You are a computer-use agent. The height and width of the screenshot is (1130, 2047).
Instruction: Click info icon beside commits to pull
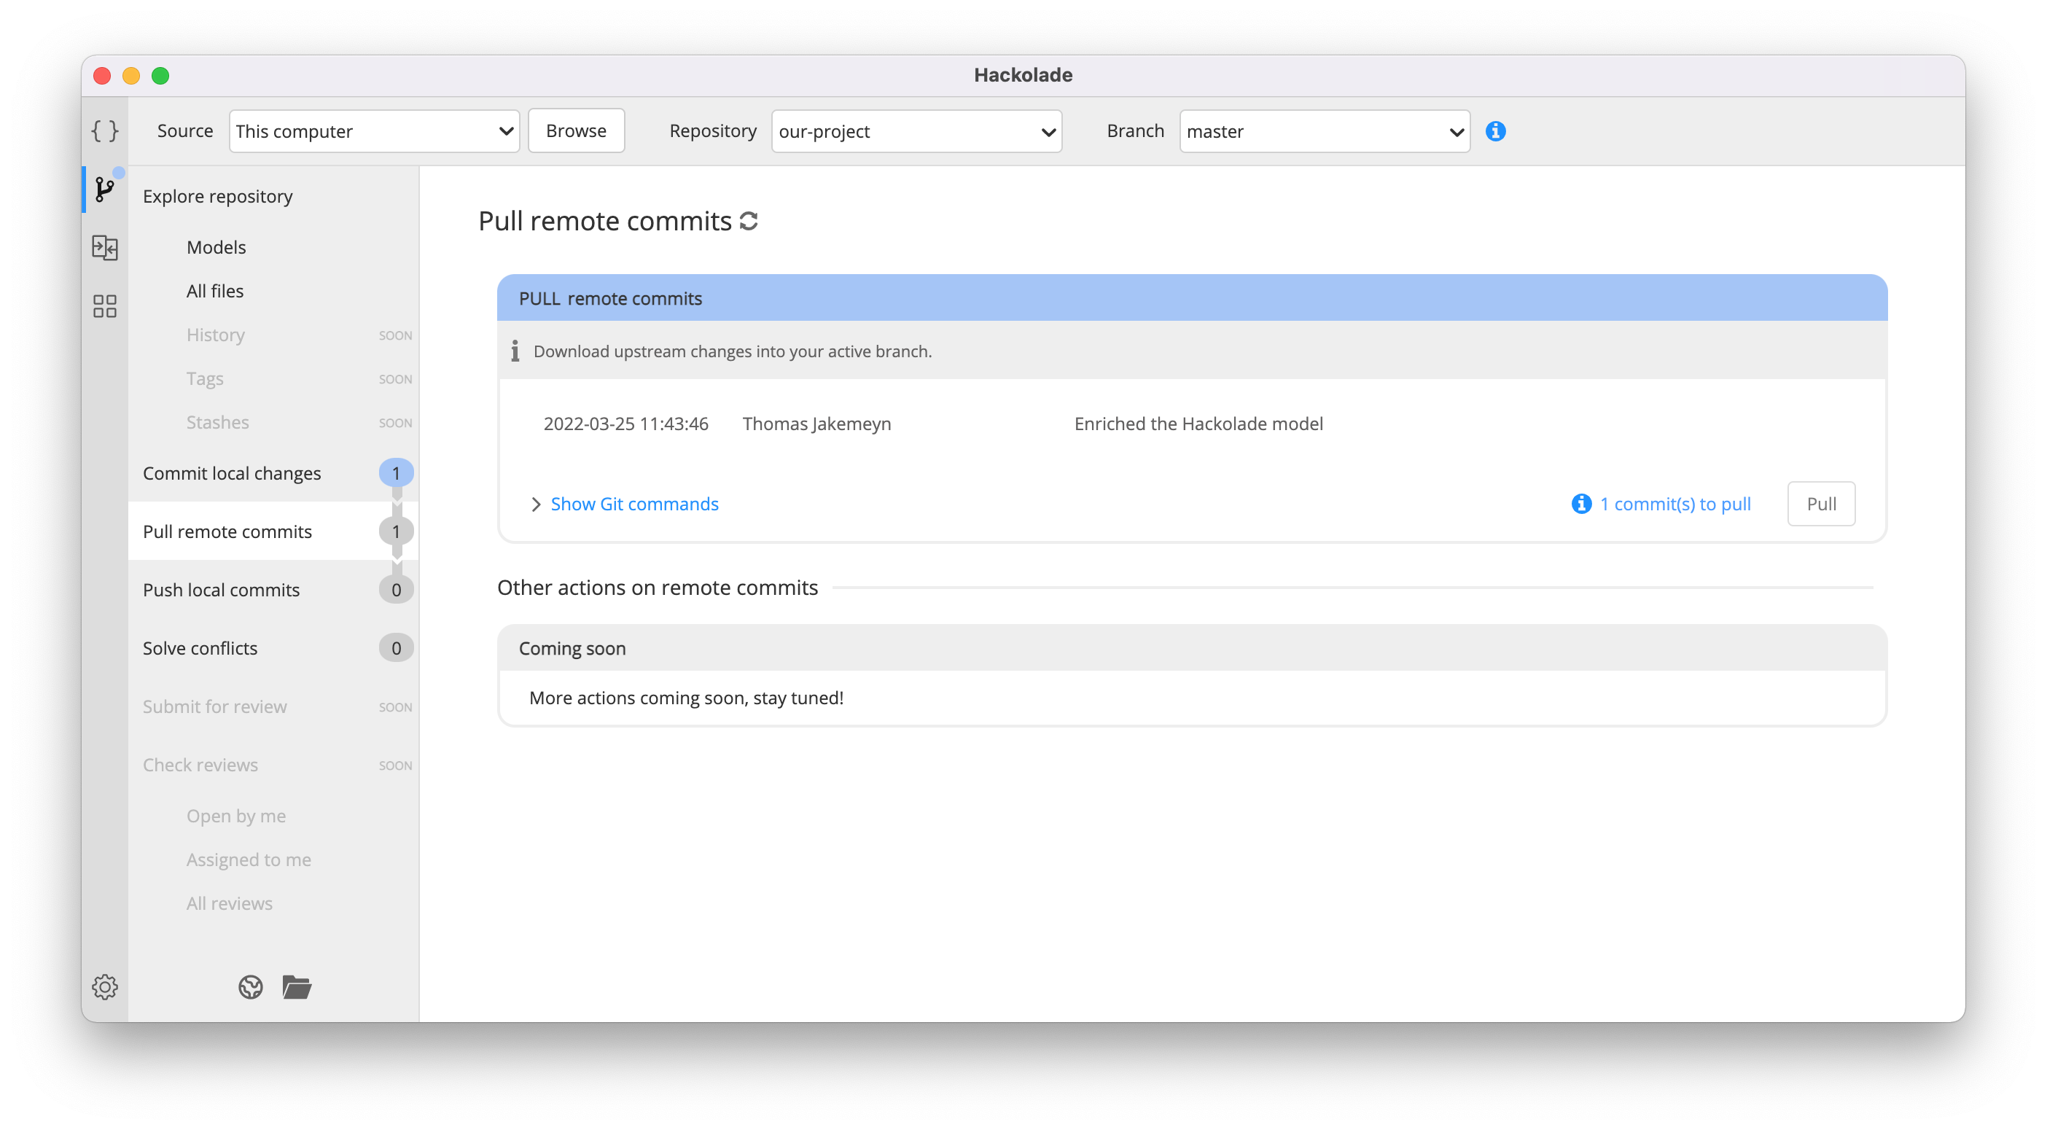click(x=1581, y=504)
